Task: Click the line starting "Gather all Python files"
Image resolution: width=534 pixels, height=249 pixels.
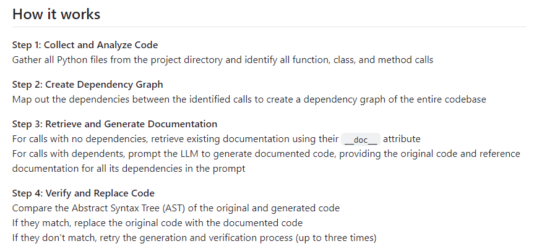Action: [222, 60]
